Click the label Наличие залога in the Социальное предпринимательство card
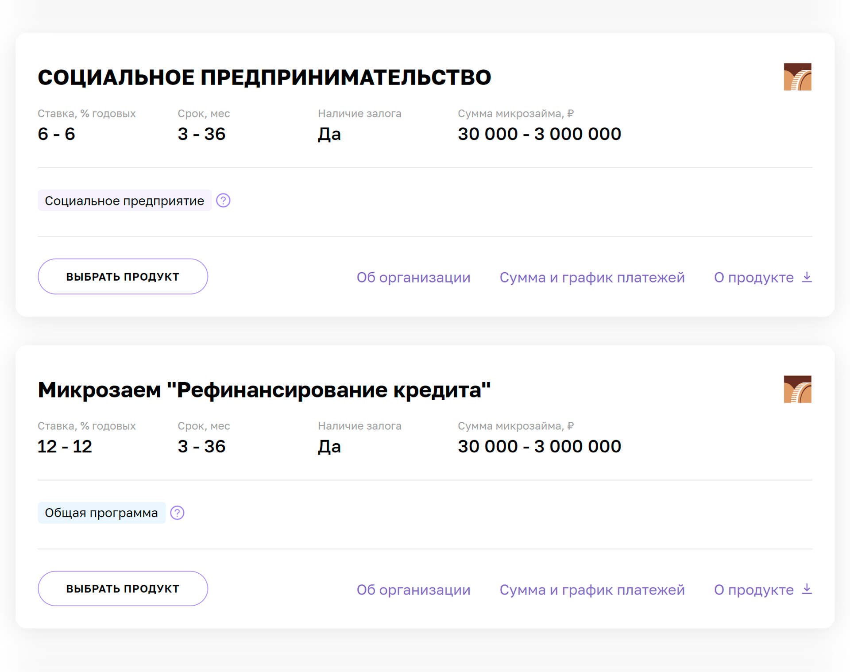850x672 pixels. tap(359, 114)
